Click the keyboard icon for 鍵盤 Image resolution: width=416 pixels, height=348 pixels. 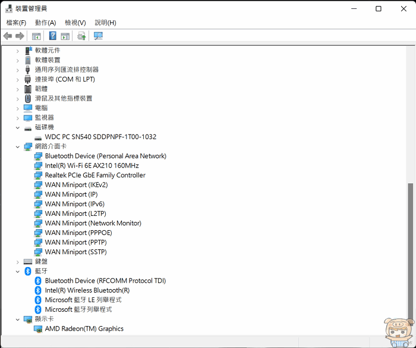[28, 261]
